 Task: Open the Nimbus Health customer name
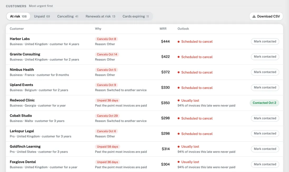click(x=22, y=70)
